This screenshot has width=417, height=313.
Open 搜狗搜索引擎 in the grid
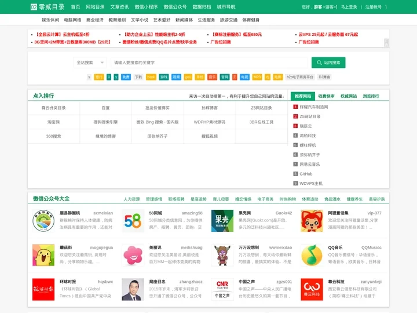pos(105,122)
